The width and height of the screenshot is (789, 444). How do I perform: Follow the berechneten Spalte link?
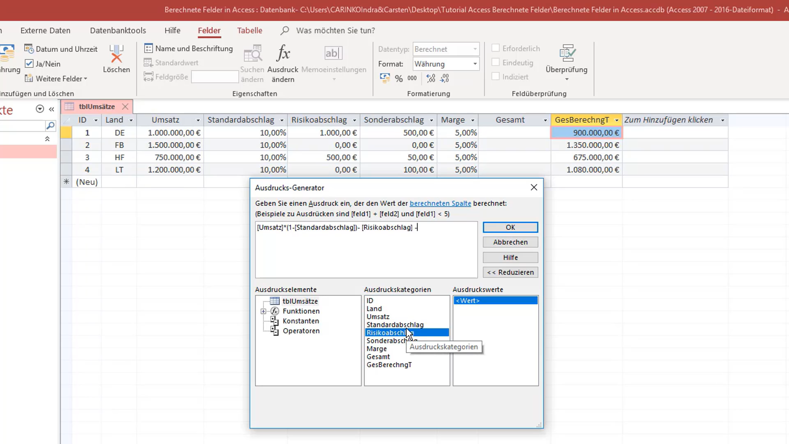pyautogui.click(x=440, y=203)
